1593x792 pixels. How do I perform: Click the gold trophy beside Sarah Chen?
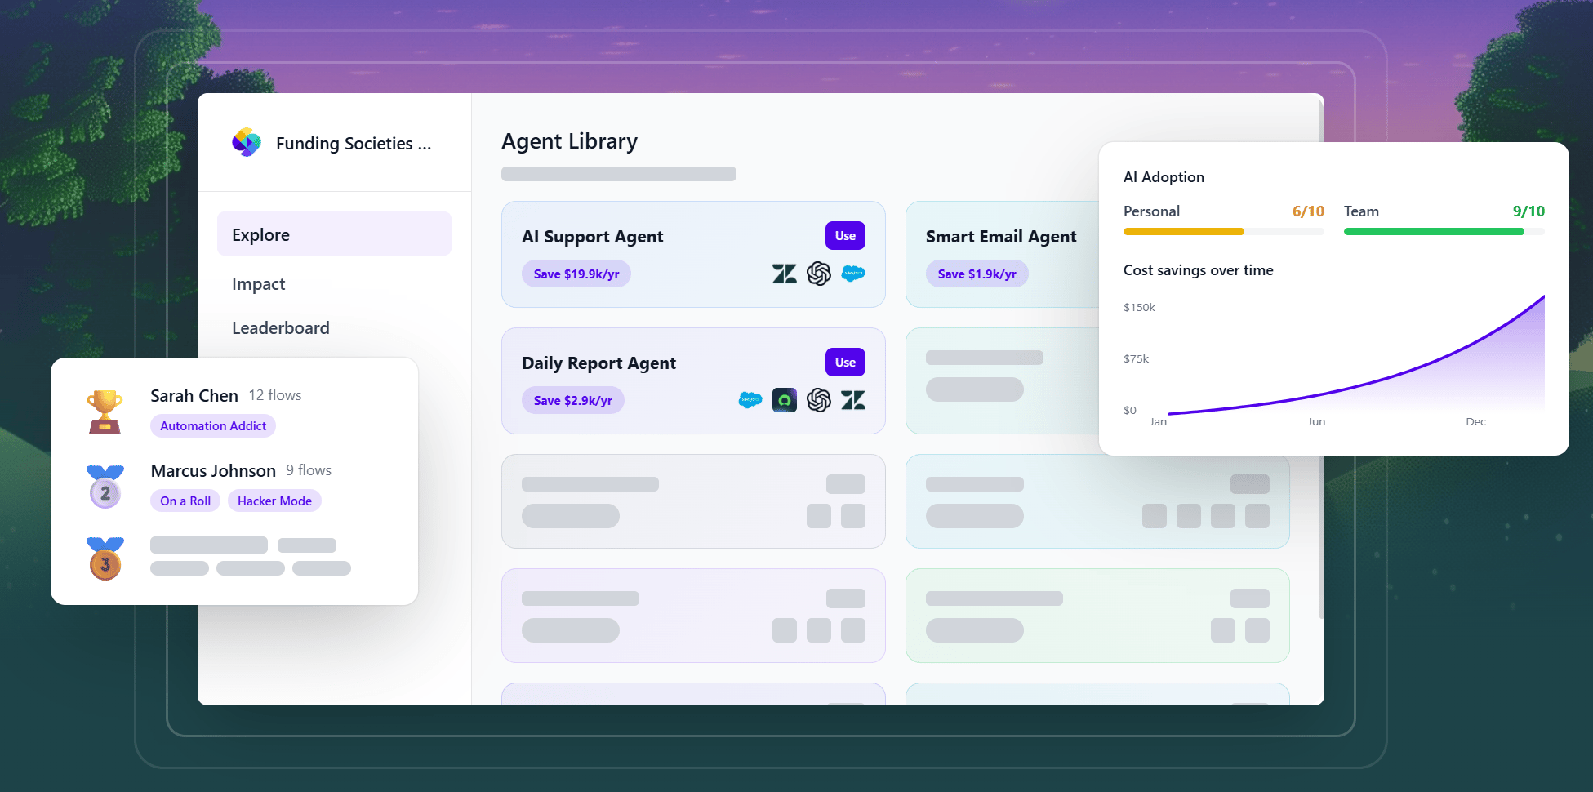(105, 411)
